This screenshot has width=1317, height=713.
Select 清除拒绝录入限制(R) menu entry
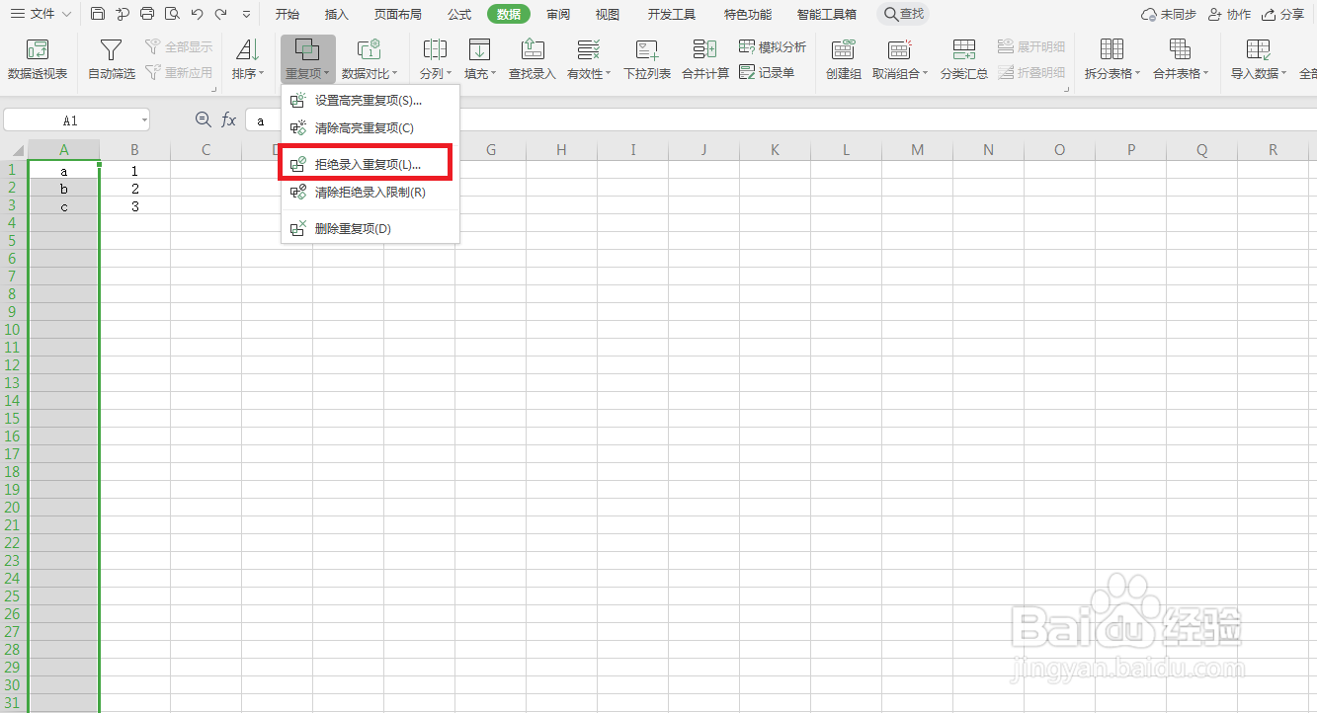[x=370, y=193]
